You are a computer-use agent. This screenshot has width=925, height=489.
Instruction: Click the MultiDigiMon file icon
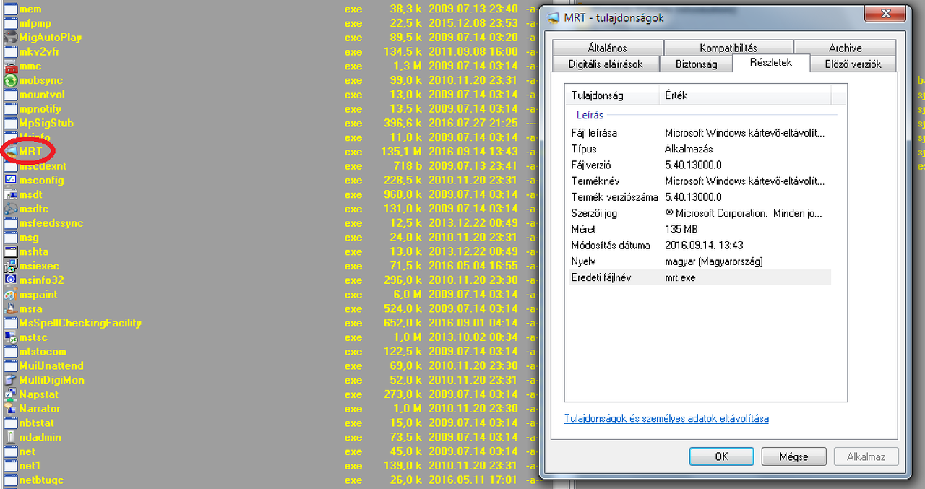click(x=10, y=381)
